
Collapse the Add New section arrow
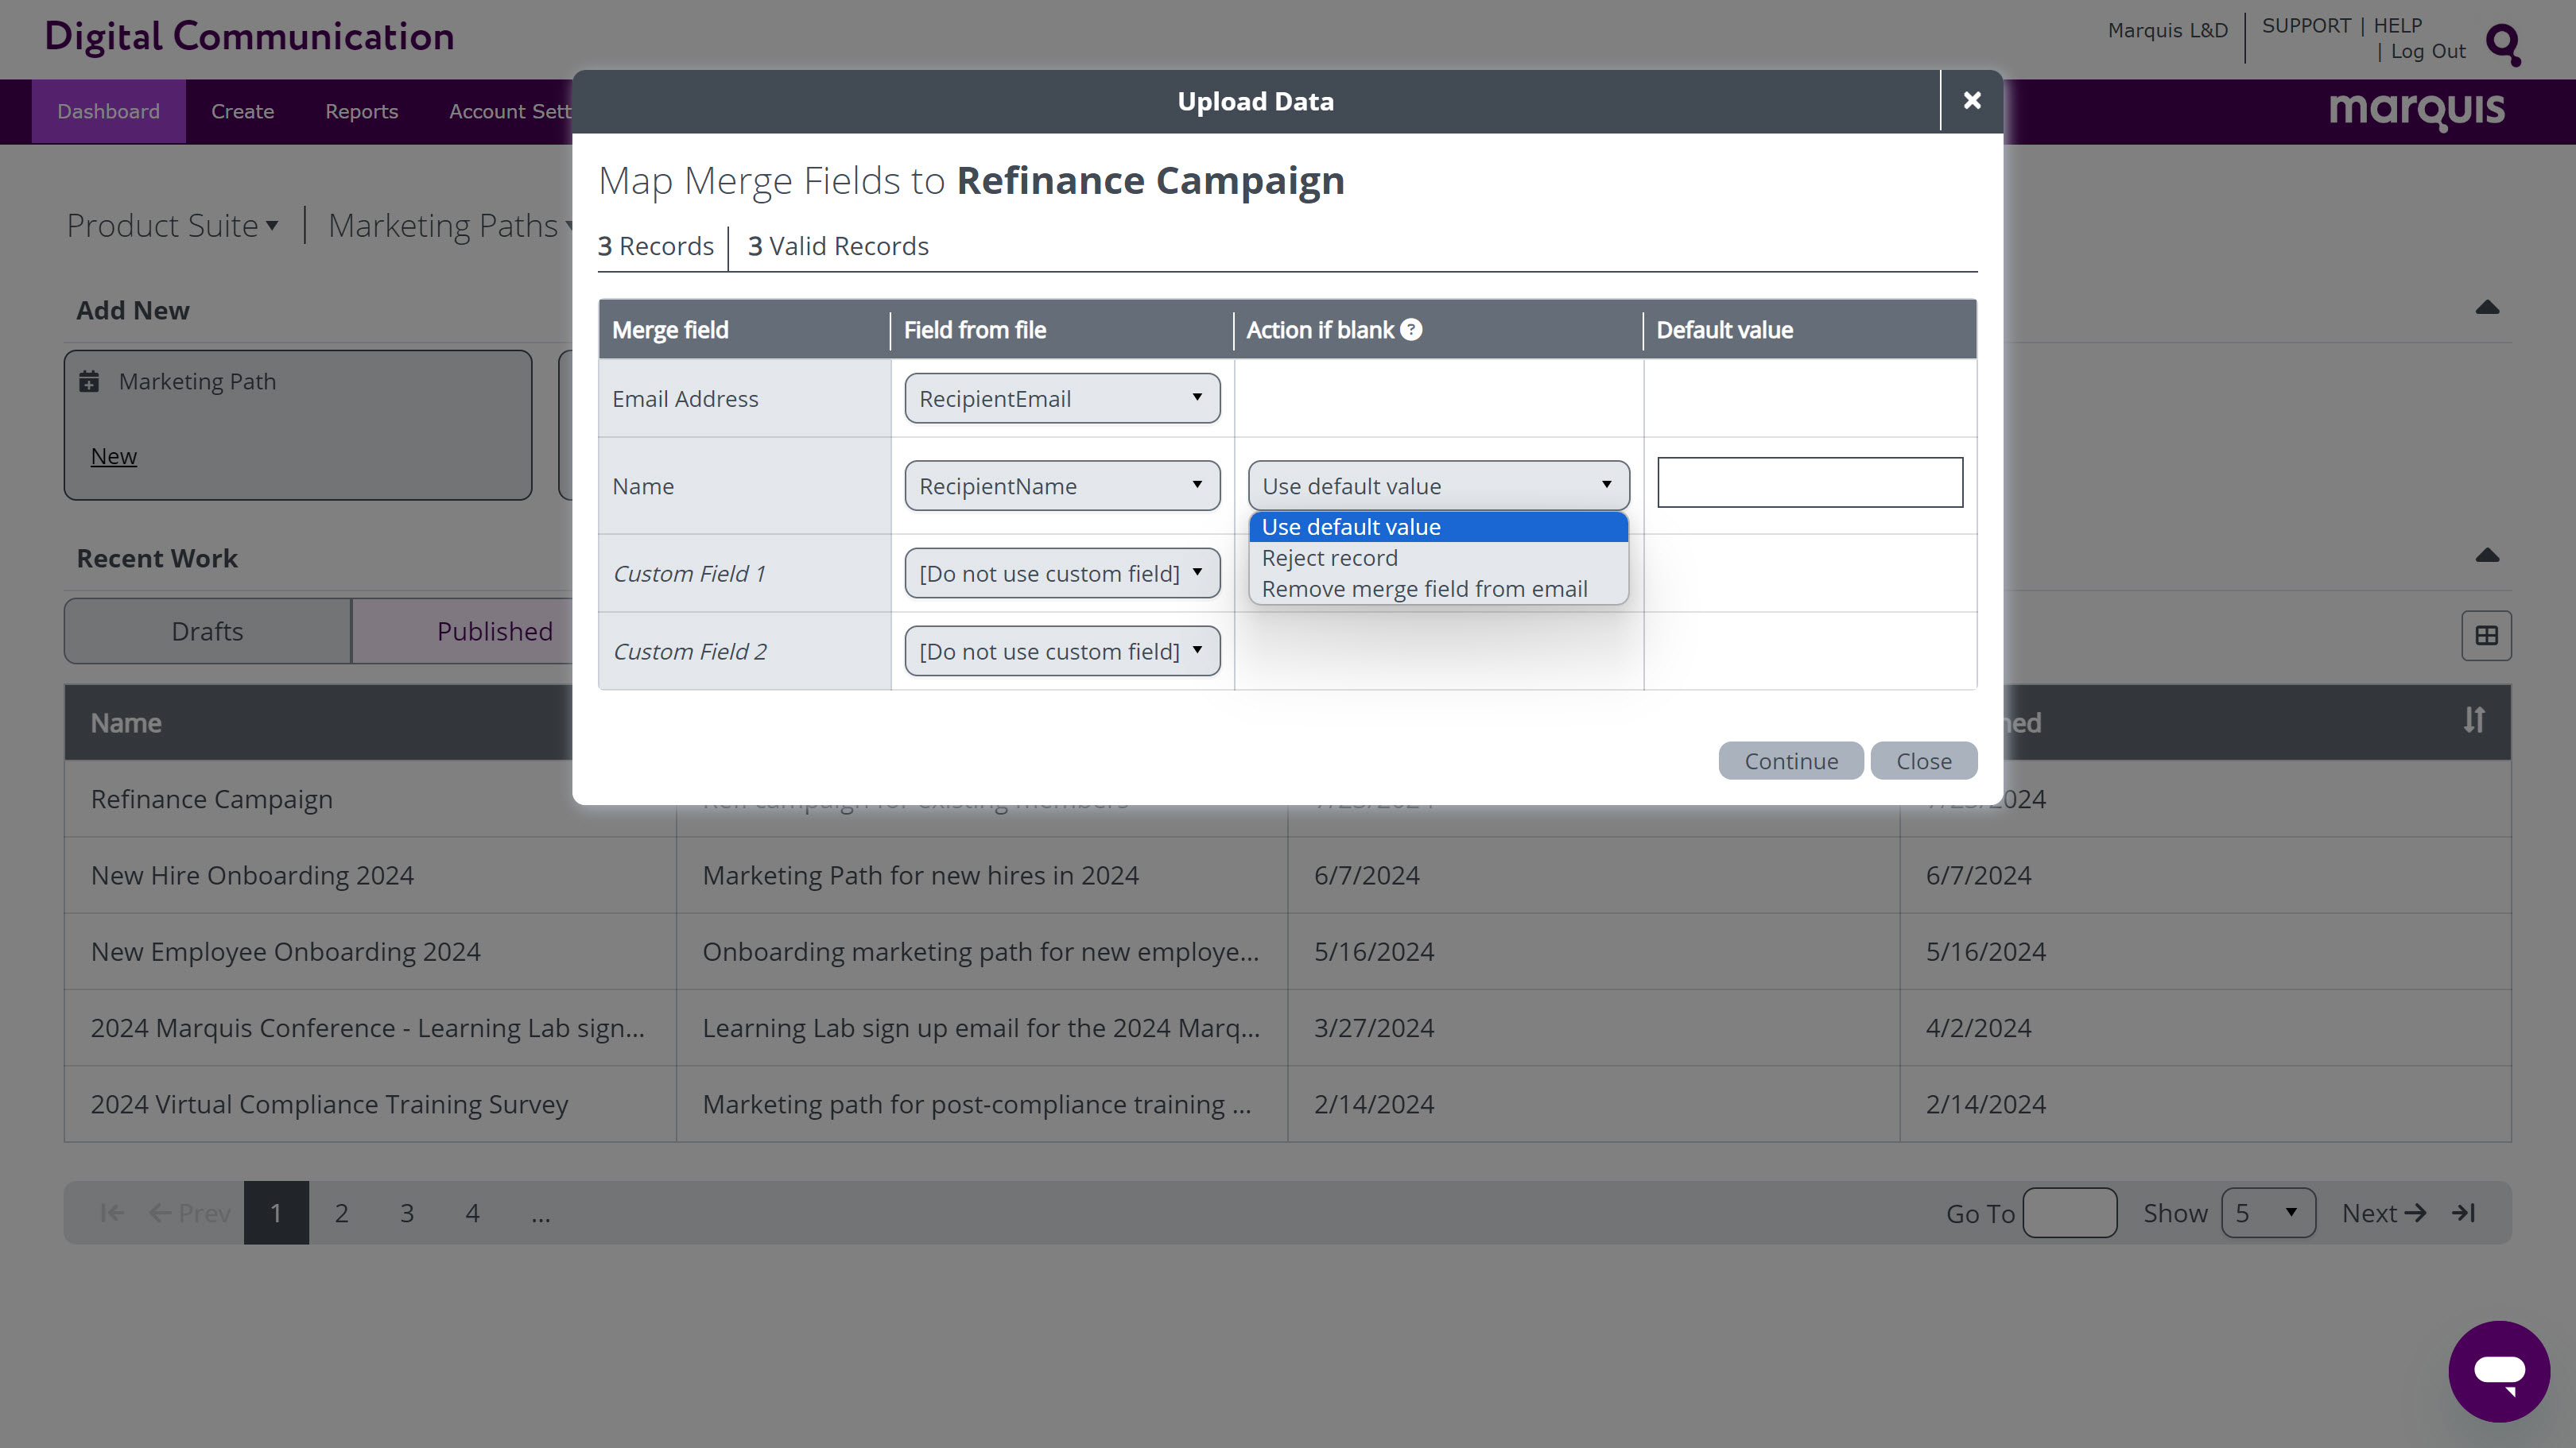coord(2487,308)
